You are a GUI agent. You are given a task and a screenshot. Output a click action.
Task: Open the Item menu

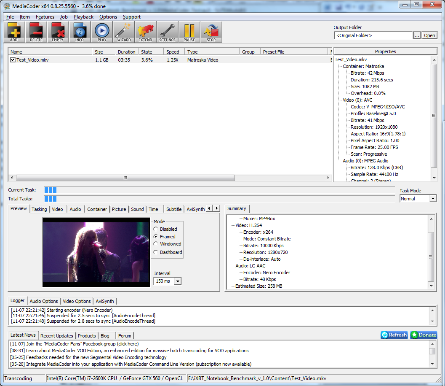coord(25,17)
